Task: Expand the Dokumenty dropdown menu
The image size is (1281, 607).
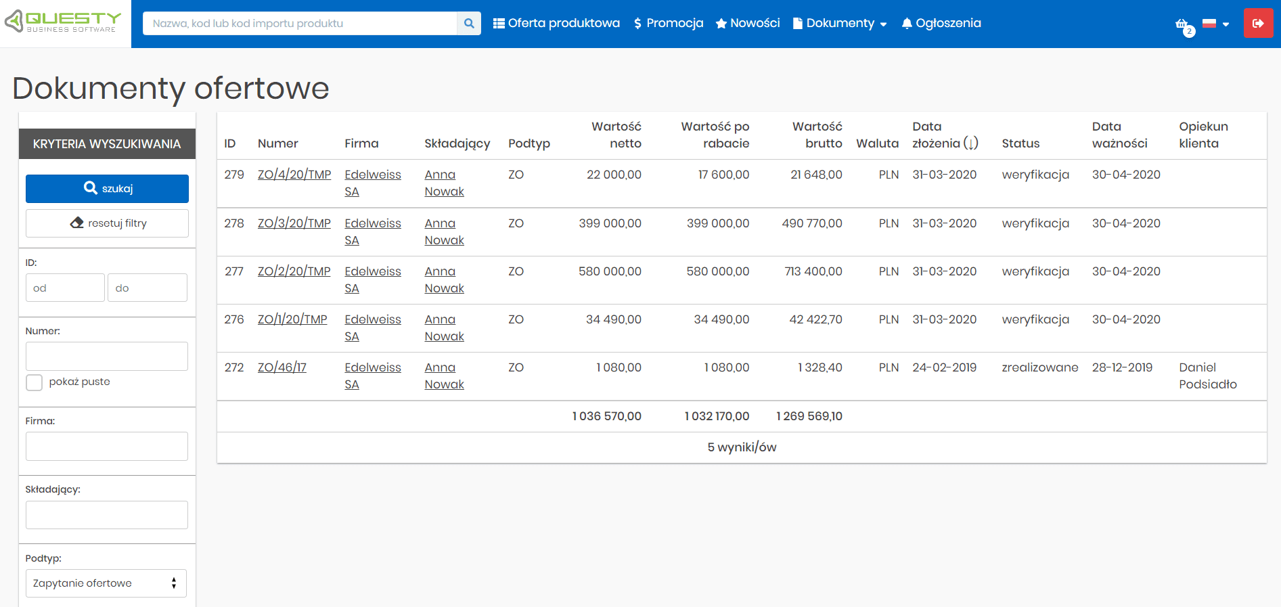Action: [840, 23]
